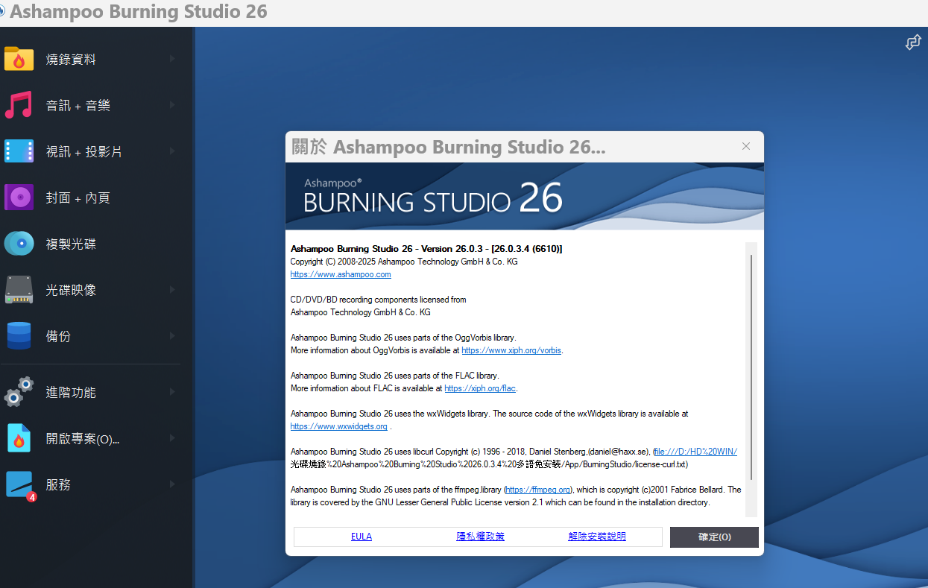Open the https://xiph.org/flac link

[x=480, y=388]
